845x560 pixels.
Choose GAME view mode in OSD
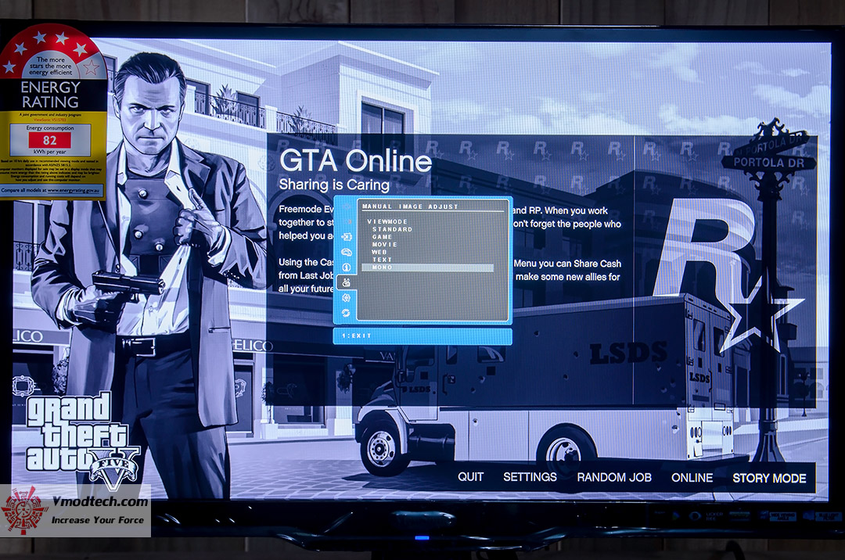382,237
